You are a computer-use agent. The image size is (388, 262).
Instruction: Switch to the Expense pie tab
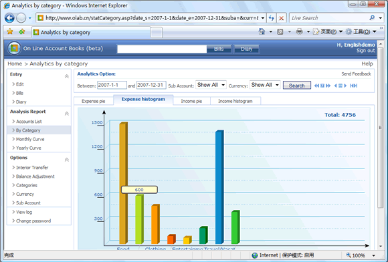[94, 101]
